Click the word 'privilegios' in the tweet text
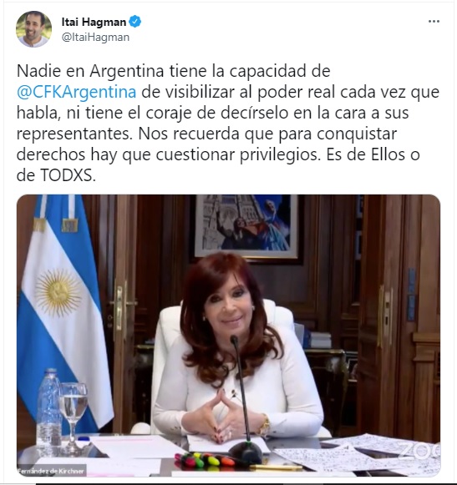 pyautogui.click(x=280, y=155)
